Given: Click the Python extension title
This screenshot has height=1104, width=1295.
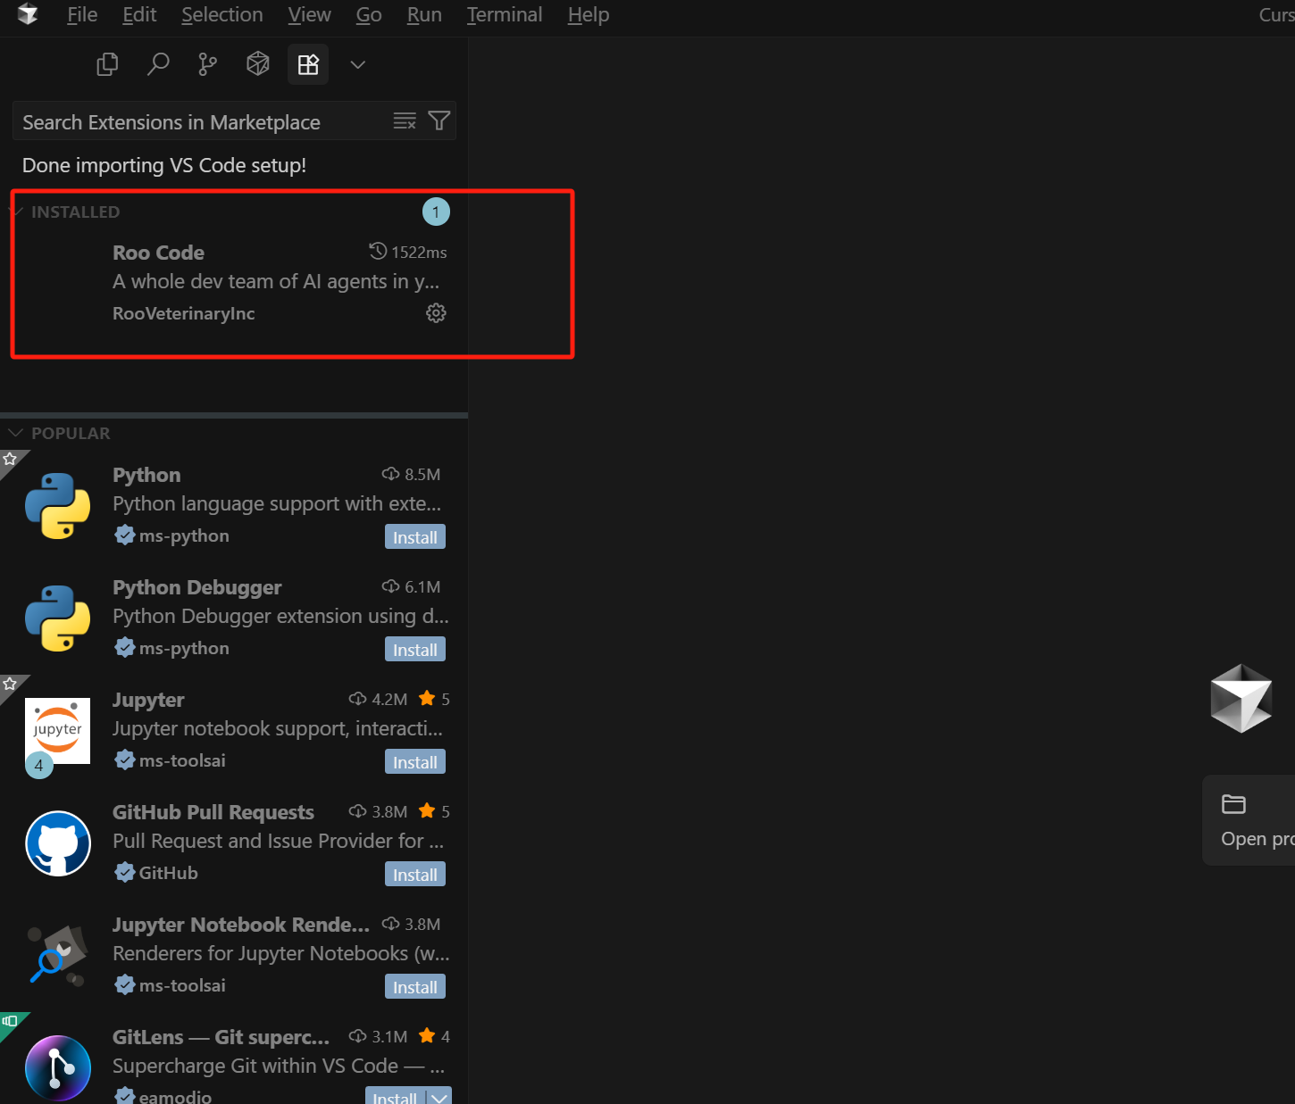Looking at the screenshot, I should pyautogui.click(x=146, y=475).
